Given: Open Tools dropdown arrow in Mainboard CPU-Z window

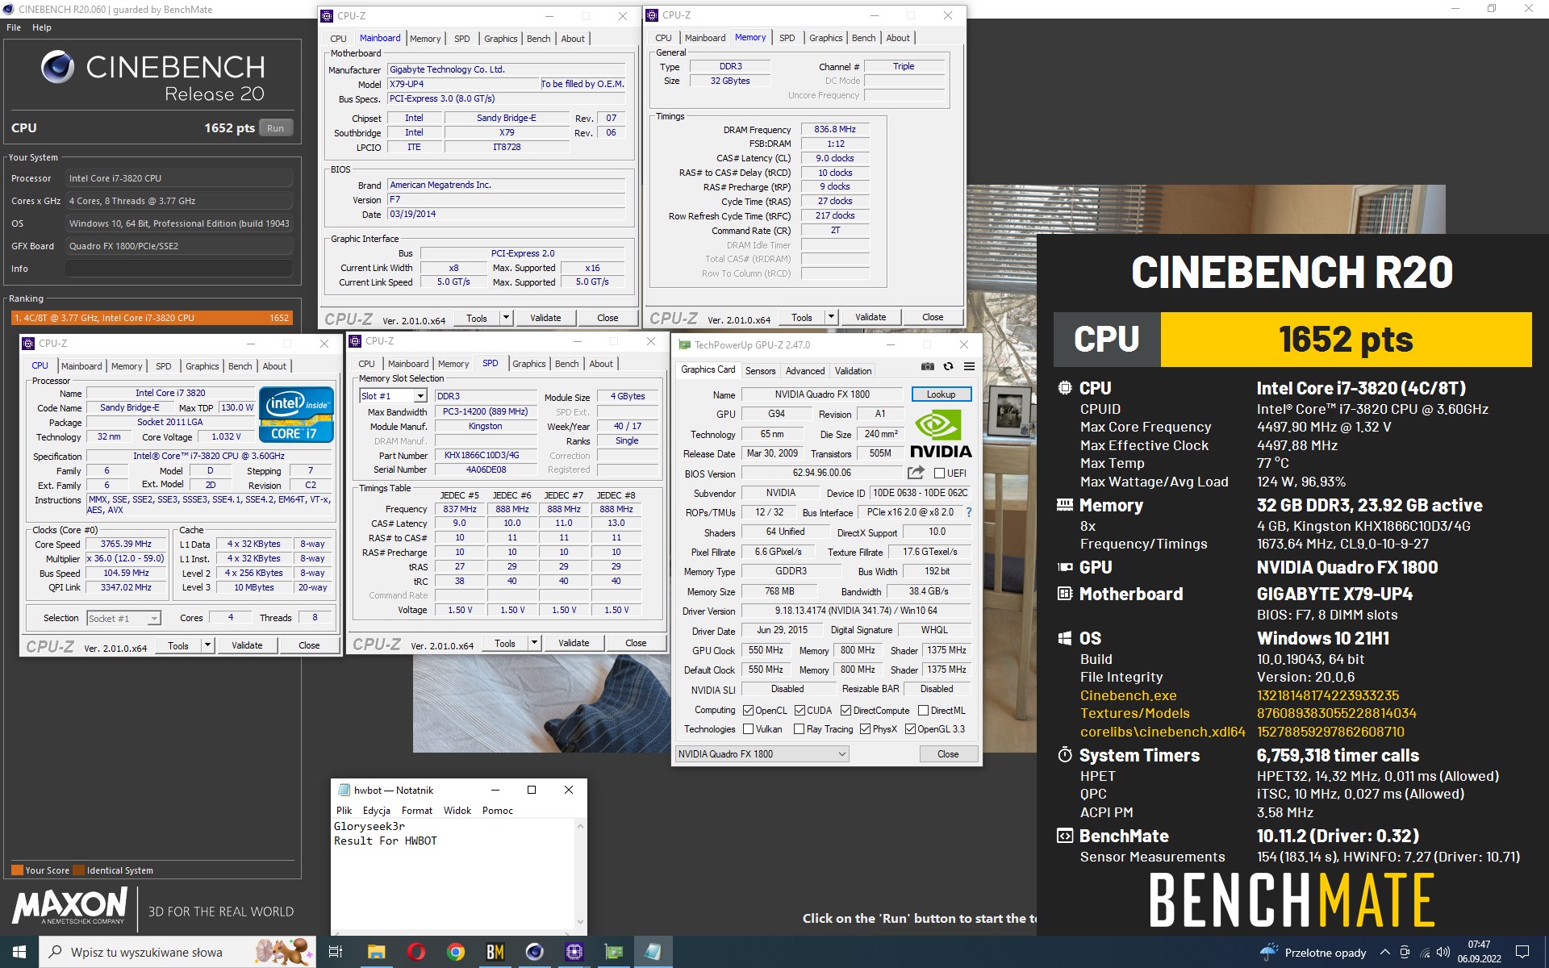Looking at the screenshot, I should click(506, 318).
